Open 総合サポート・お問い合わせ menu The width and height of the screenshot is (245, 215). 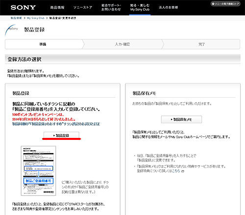coord(111,7)
